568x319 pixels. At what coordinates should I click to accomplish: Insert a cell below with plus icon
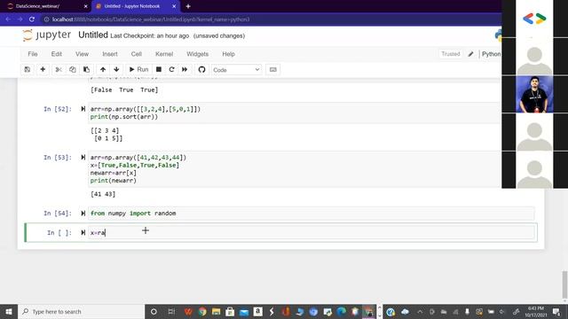(43, 69)
